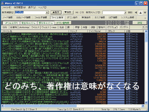The width and height of the screenshot is (149, 112).
Task: Toggle the 完全キャッシュ filter
Action: click(x=28, y=23)
